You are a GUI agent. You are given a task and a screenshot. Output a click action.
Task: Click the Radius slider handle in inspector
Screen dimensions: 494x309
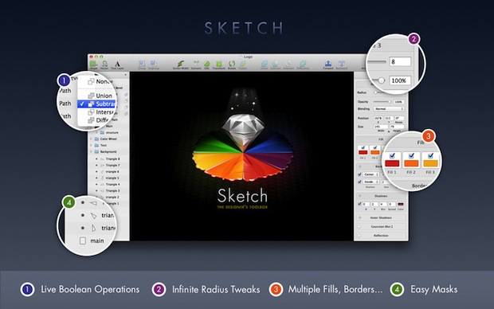click(x=375, y=92)
